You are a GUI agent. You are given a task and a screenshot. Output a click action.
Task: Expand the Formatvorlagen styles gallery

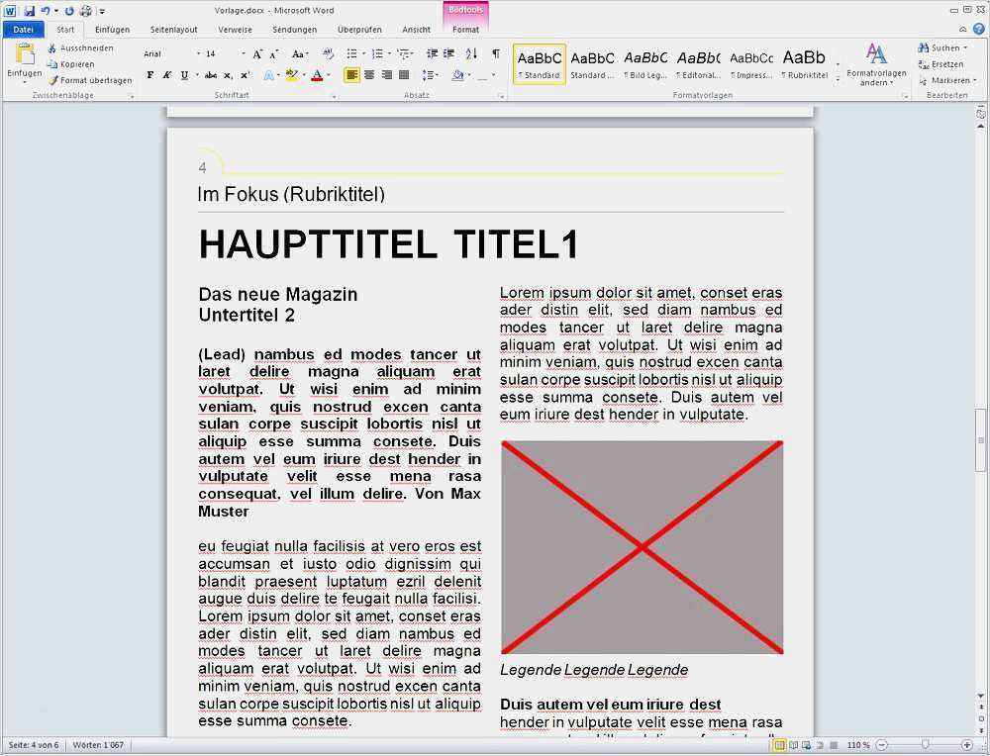tap(838, 79)
